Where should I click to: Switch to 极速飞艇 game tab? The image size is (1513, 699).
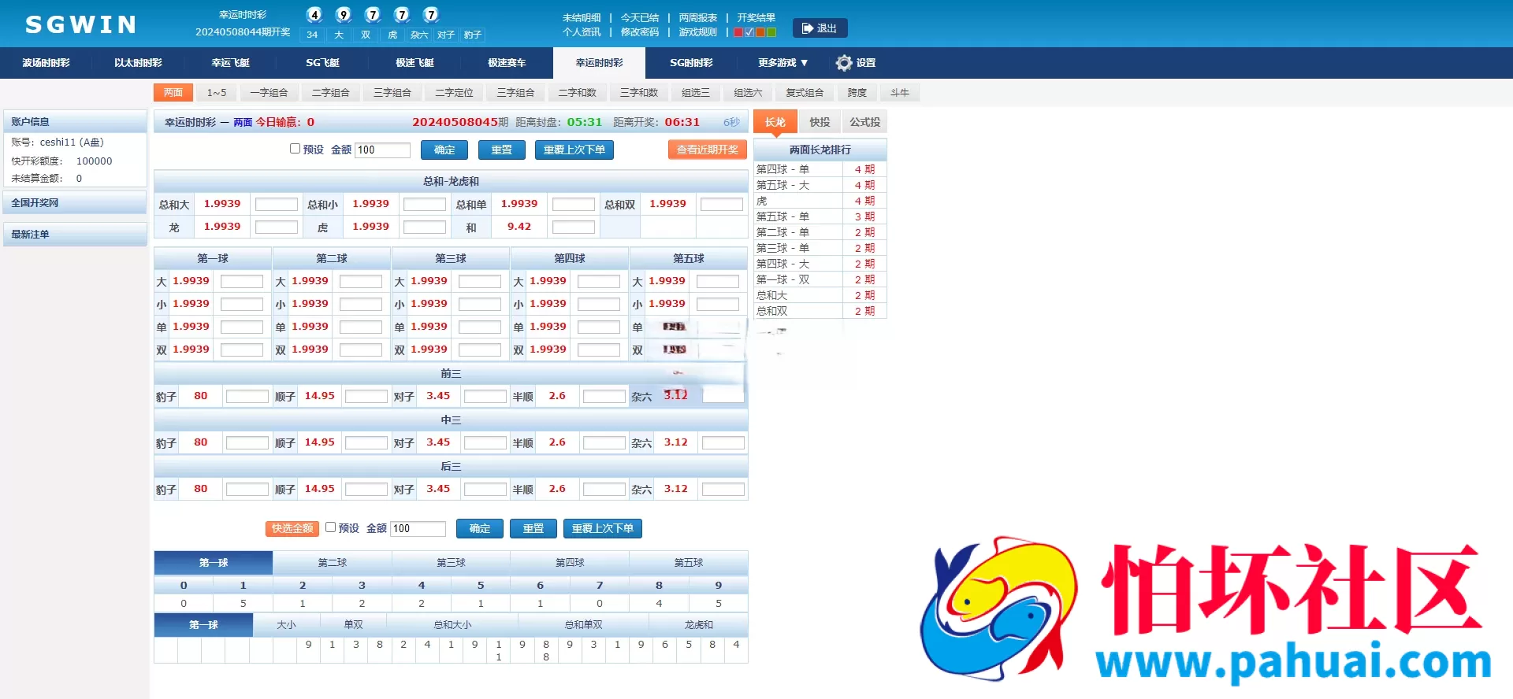pyautogui.click(x=414, y=63)
